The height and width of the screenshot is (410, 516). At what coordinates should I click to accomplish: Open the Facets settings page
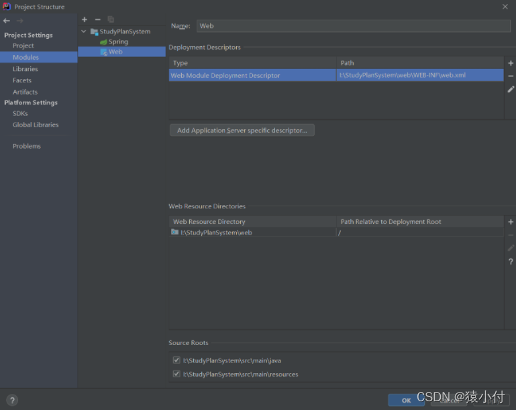click(x=22, y=80)
